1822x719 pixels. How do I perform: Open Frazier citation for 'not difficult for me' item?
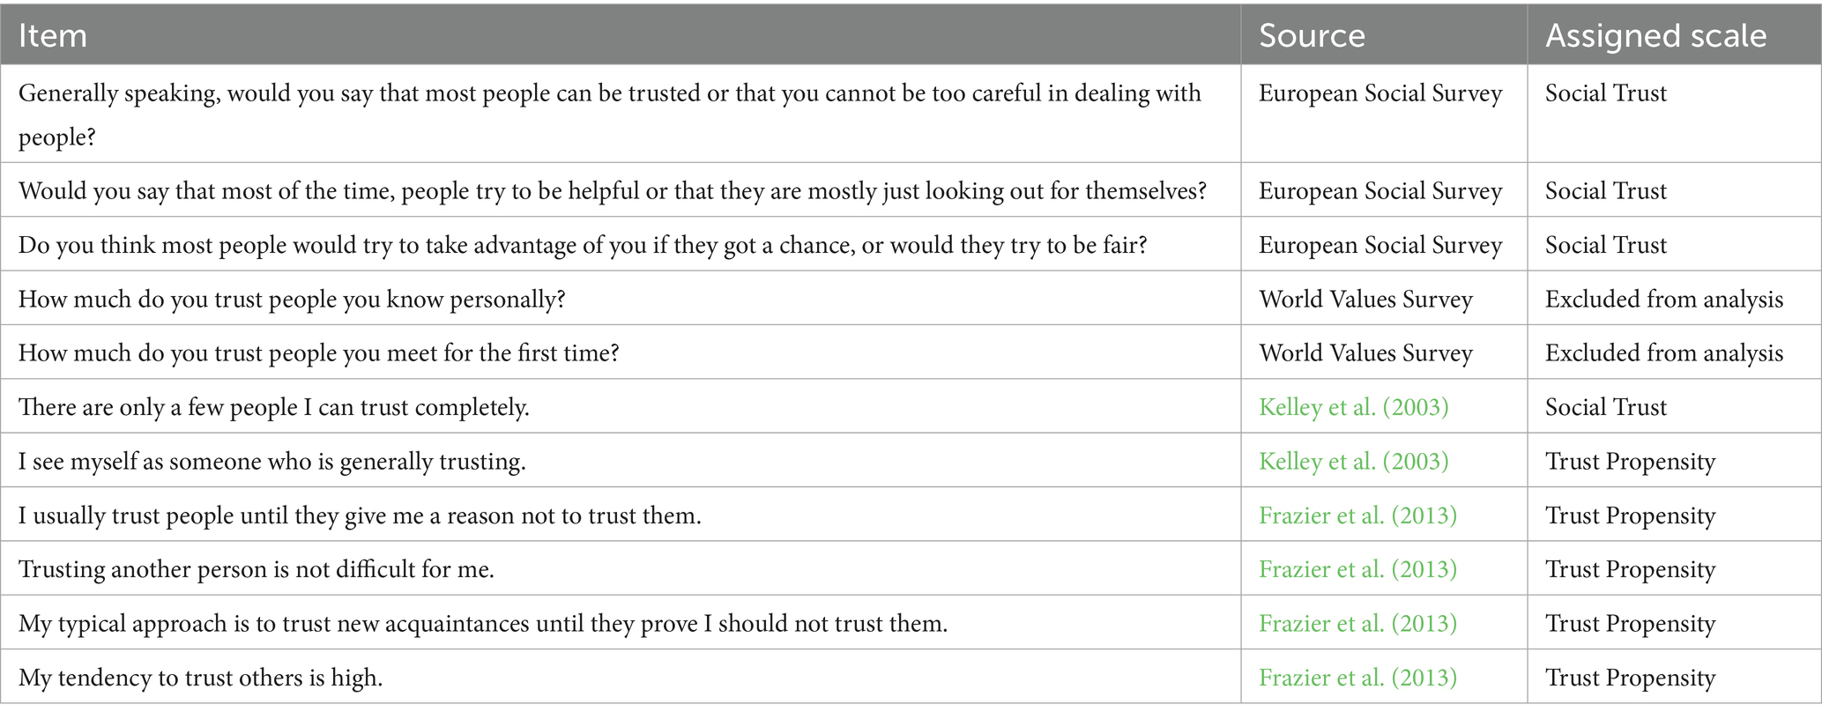pos(1357,569)
